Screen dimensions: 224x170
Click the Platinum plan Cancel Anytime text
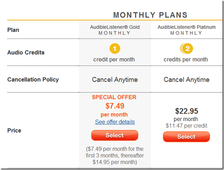click(187, 79)
